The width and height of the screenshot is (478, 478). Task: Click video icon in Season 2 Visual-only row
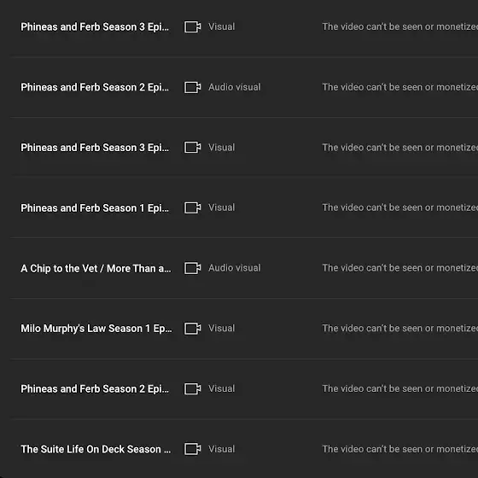192,388
